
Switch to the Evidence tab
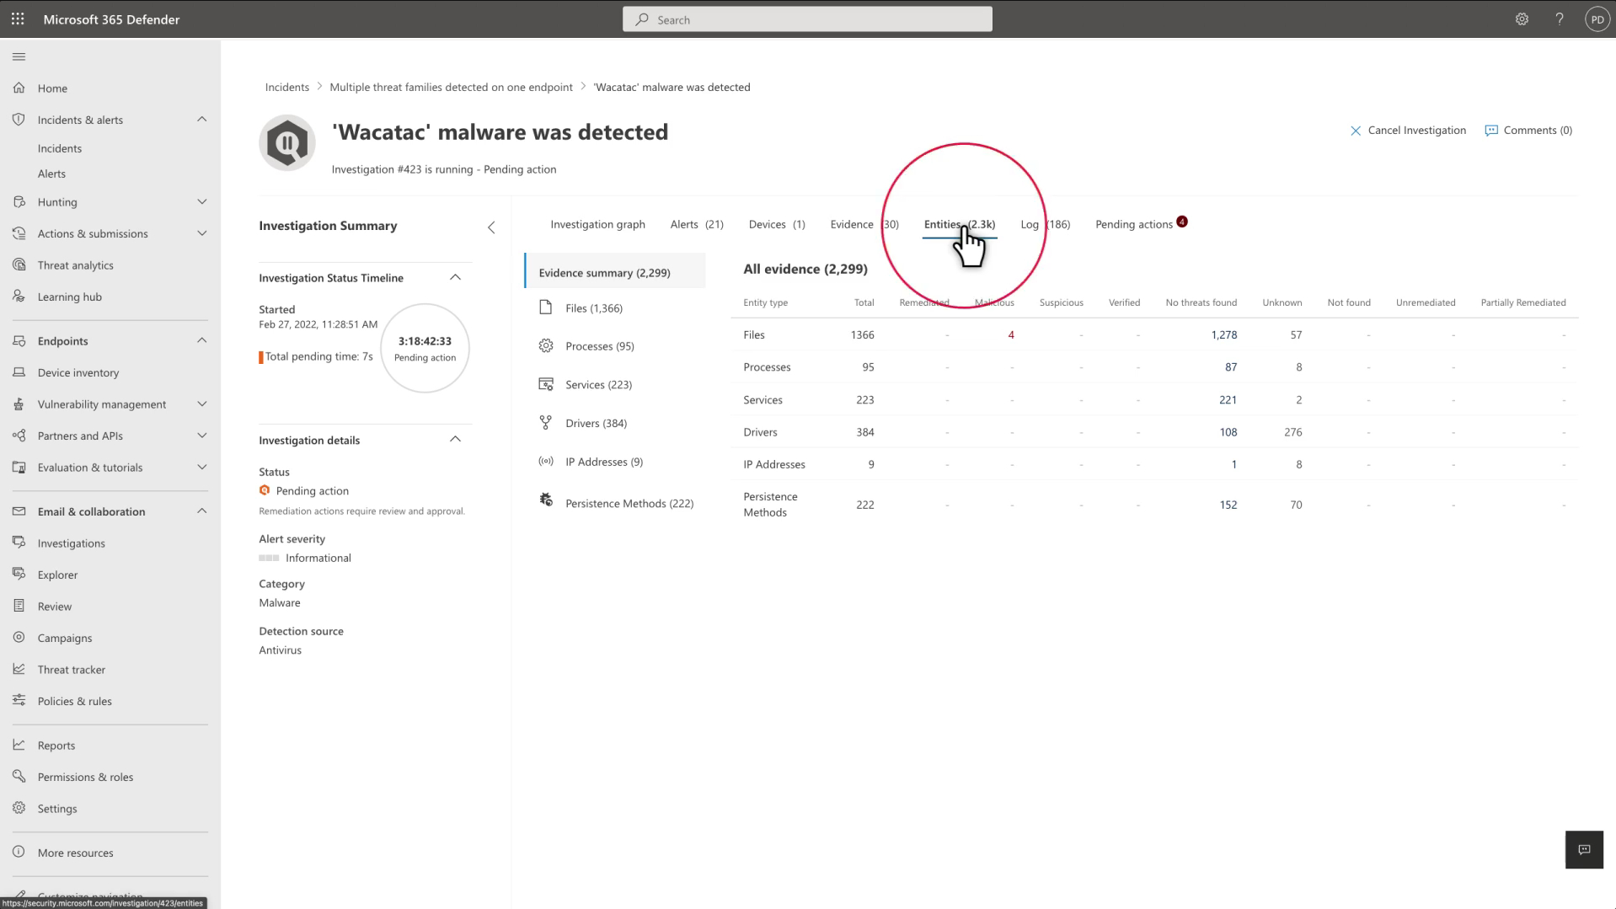tap(864, 224)
